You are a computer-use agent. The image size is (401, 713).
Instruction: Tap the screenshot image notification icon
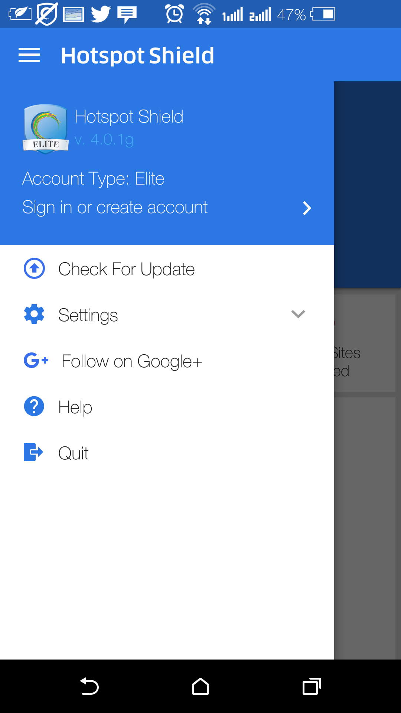(x=74, y=14)
